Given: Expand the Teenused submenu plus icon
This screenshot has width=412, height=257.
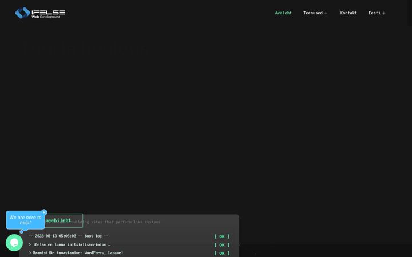Looking at the screenshot, I should click(x=326, y=13).
